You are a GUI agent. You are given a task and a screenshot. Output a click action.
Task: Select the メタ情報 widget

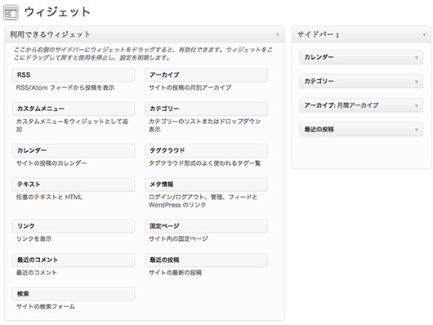206,185
